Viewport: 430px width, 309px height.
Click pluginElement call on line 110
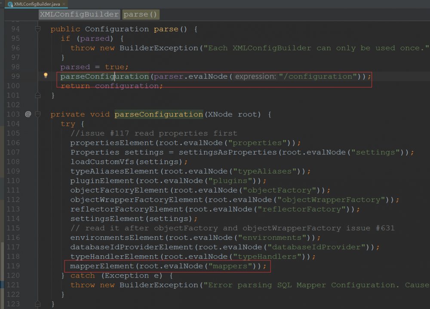point(102,181)
